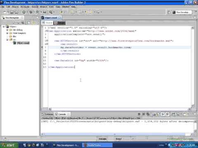Click the New file toolbar icon
The image size is (198, 148).
(5, 12)
